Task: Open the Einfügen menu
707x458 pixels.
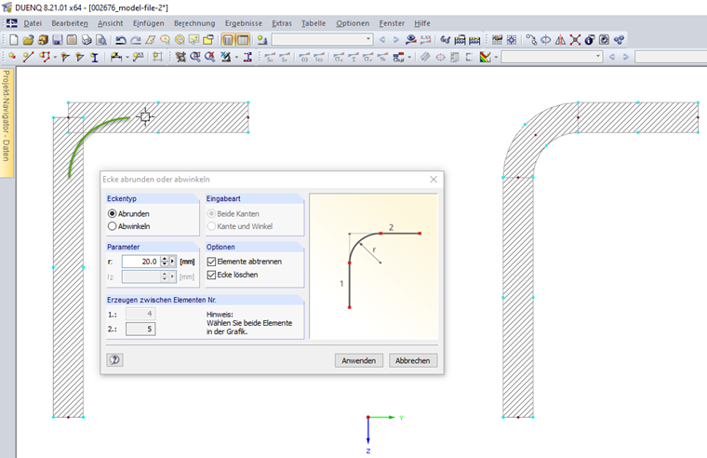Action: coord(148,23)
